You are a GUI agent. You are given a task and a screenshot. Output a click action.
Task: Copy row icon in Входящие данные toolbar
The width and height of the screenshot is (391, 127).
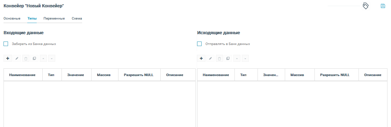(x=34, y=59)
